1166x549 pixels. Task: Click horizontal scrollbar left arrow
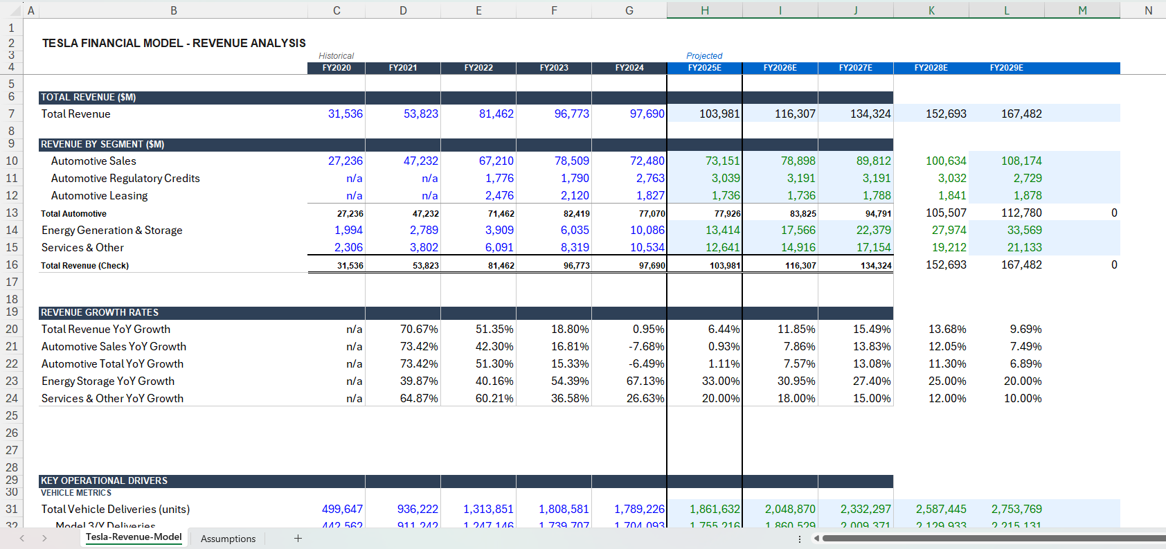tap(816, 538)
